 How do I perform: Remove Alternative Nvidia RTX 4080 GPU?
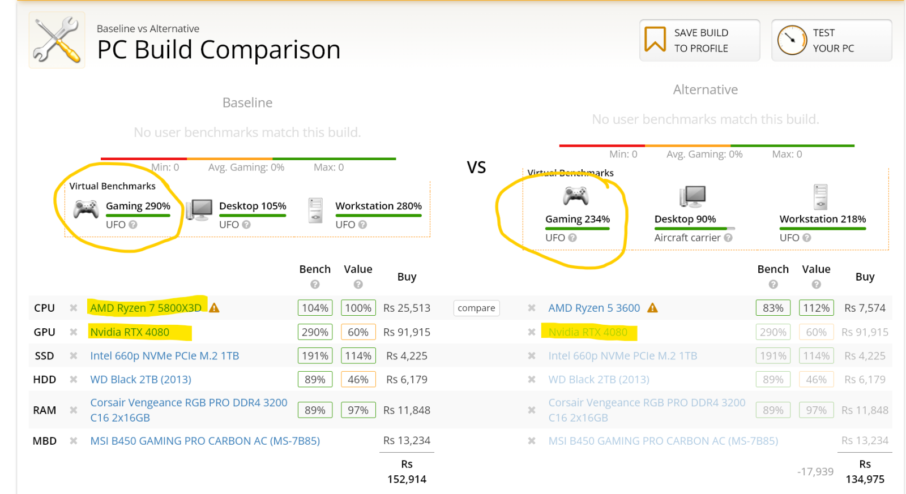tap(531, 332)
